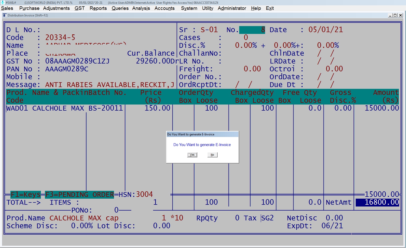The width and height of the screenshot is (406, 248).
Task: Click the PAN number AAAGM0289C
Action: [67, 69]
